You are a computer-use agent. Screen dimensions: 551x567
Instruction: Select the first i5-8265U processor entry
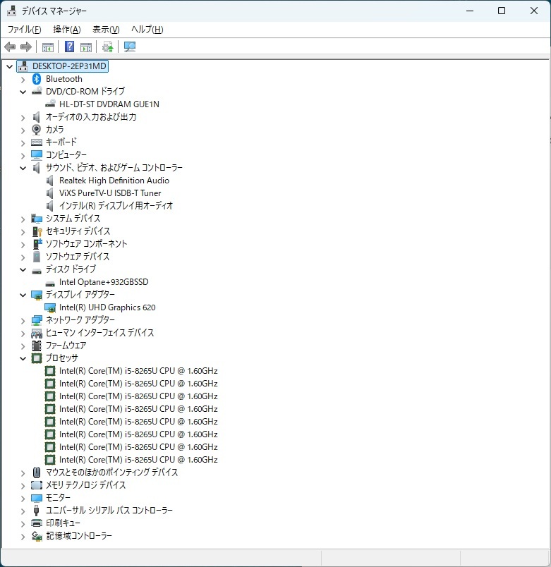click(138, 371)
